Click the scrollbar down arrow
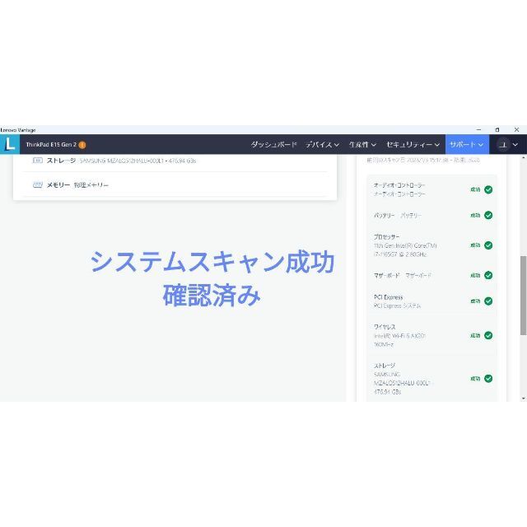Screen dimensions: 527x527 tap(524, 399)
